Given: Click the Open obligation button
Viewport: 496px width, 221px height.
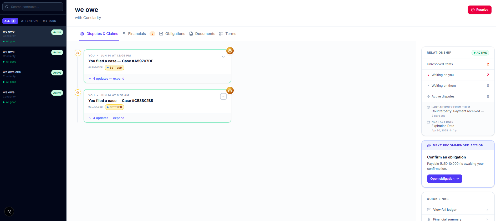Looking at the screenshot, I should [445, 179].
